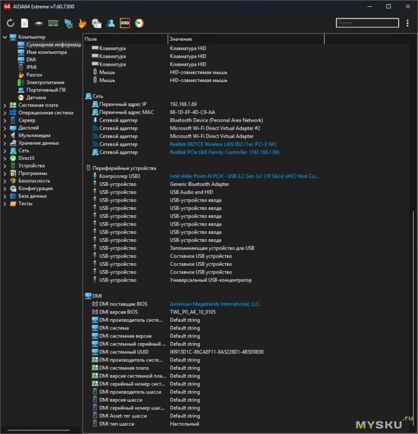The width and height of the screenshot is (418, 434).
Task: Select the IP value 192.168.1.69
Action: pyautogui.click(x=183, y=104)
